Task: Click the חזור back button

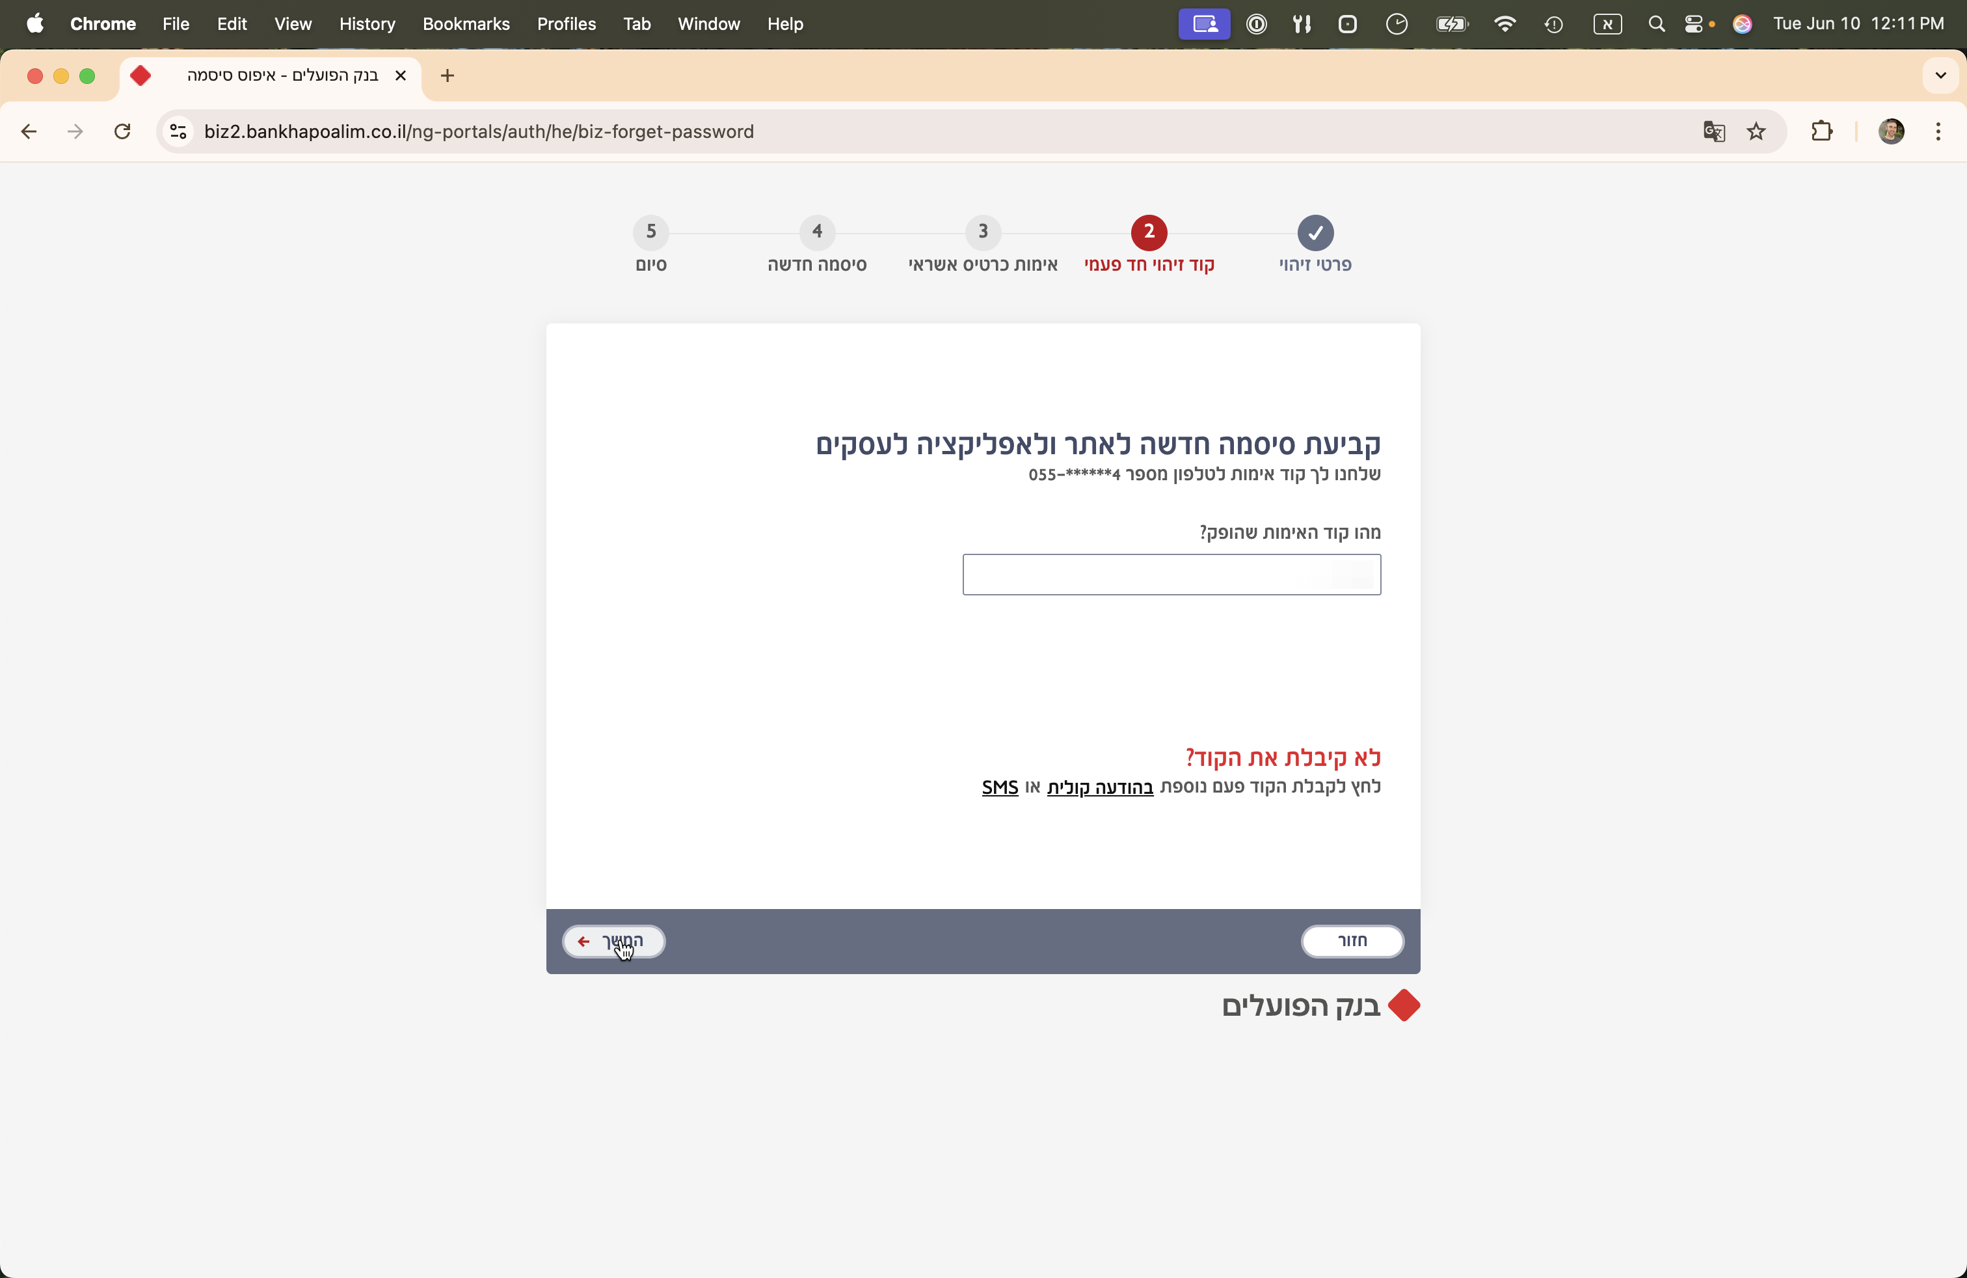Action: (x=1352, y=942)
